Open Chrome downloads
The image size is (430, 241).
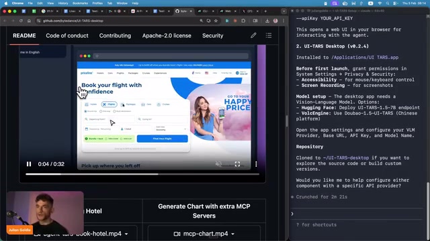click(267, 21)
